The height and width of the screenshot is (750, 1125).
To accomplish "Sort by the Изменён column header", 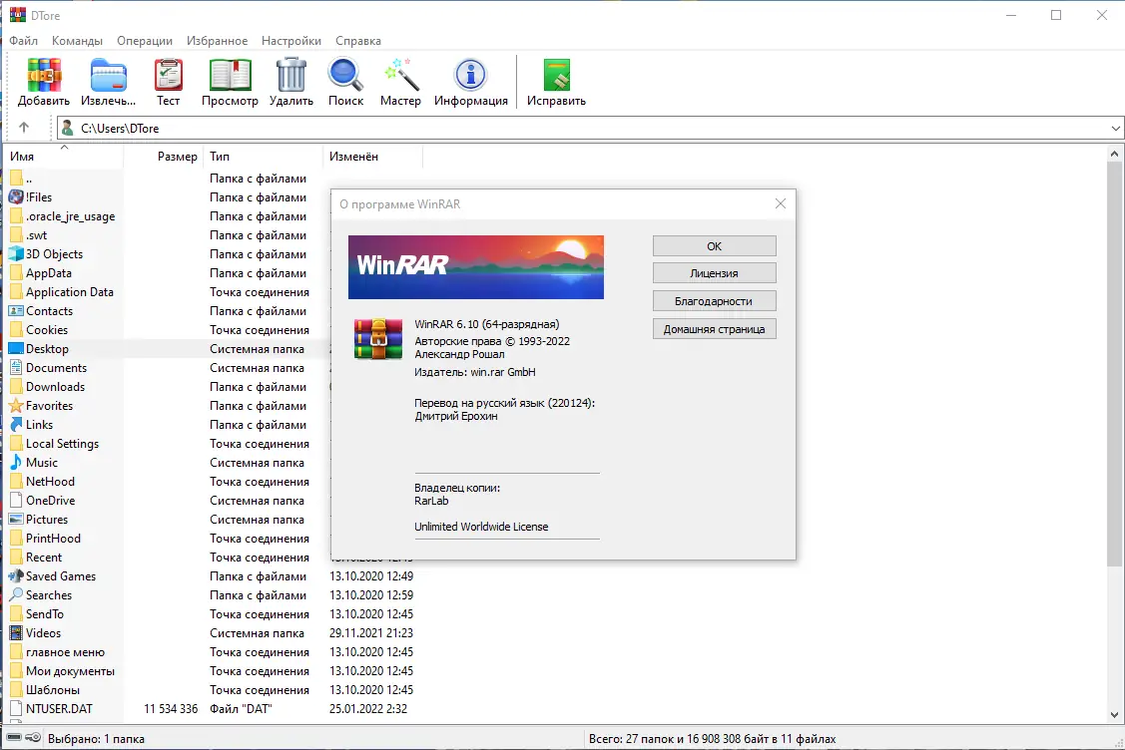I will point(373,157).
